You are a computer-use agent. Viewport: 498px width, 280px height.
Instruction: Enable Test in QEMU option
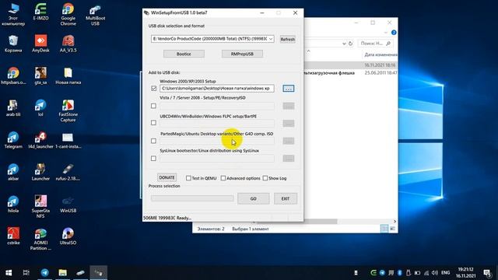pyautogui.click(x=188, y=178)
